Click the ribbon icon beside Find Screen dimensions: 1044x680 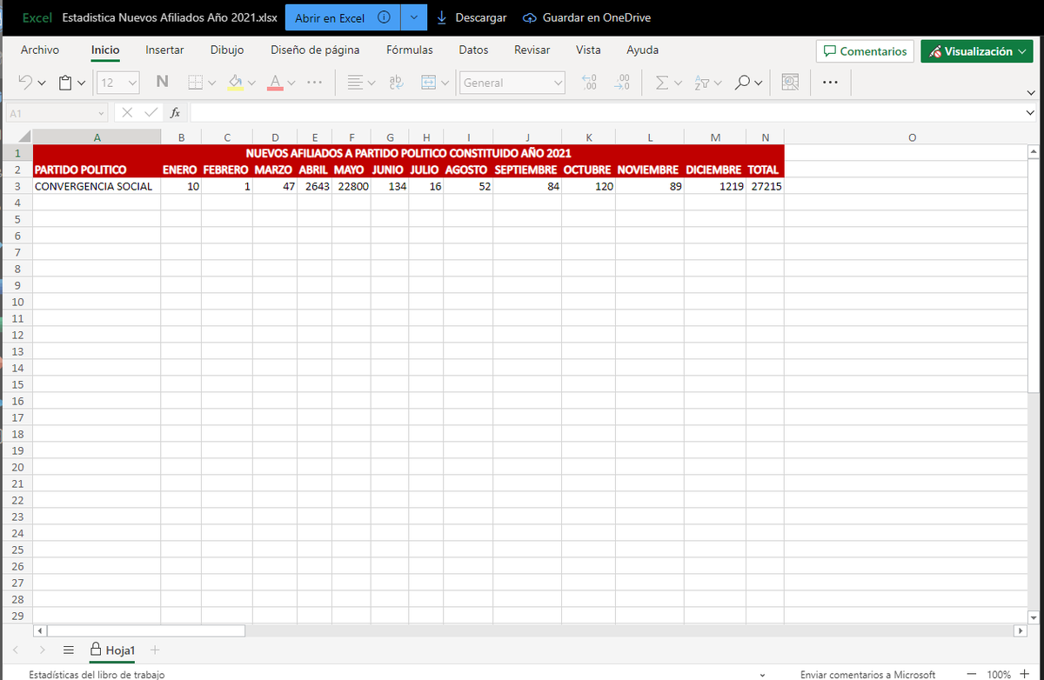(x=790, y=83)
